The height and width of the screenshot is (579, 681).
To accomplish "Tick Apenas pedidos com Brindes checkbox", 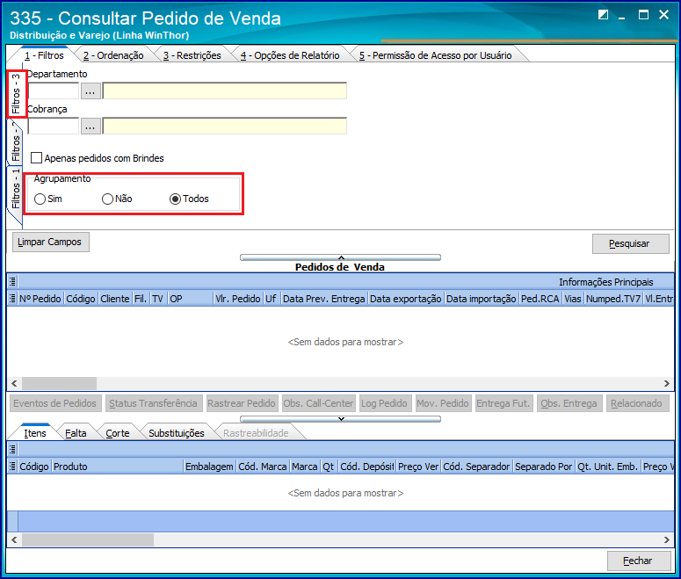I will (x=37, y=157).
